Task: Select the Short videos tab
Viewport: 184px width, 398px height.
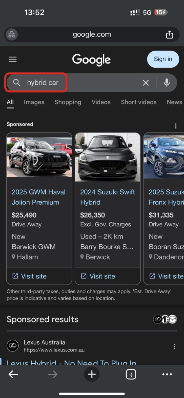Action: click(139, 102)
